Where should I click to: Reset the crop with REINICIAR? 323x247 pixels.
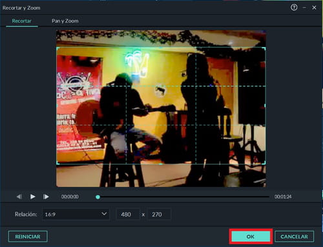click(x=28, y=237)
